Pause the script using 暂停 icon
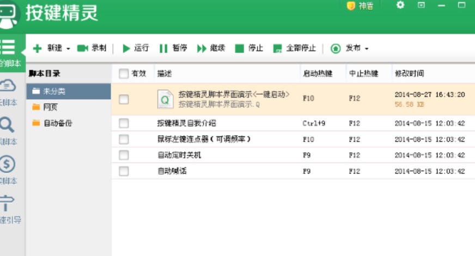This screenshot has height=256, width=475. (163, 48)
